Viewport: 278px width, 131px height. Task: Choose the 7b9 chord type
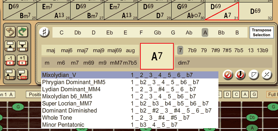point(192,50)
